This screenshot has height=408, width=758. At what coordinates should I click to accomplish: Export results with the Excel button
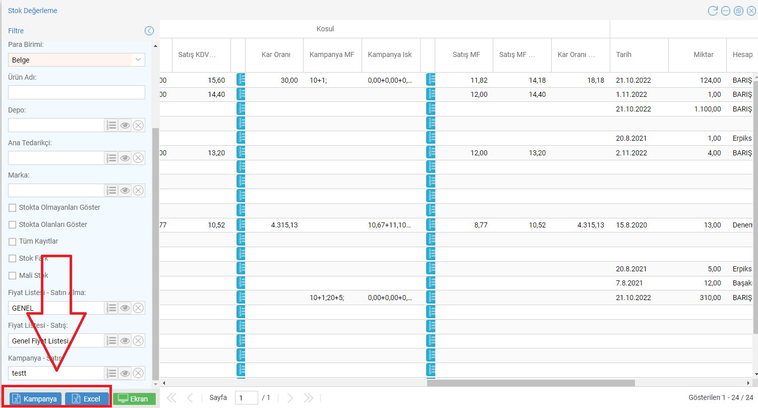[87, 399]
